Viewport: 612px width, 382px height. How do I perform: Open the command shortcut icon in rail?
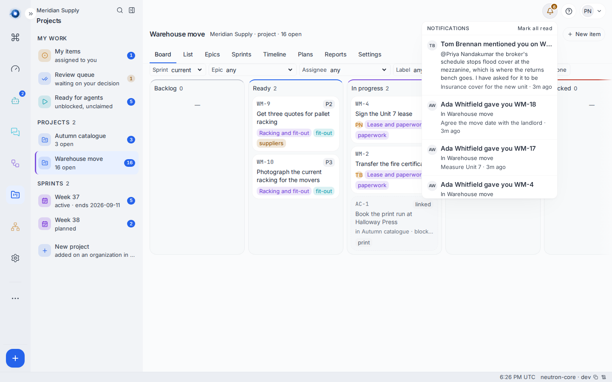15,37
